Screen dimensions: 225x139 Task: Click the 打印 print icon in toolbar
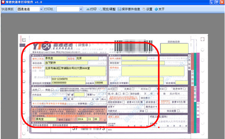coord(88,9)
